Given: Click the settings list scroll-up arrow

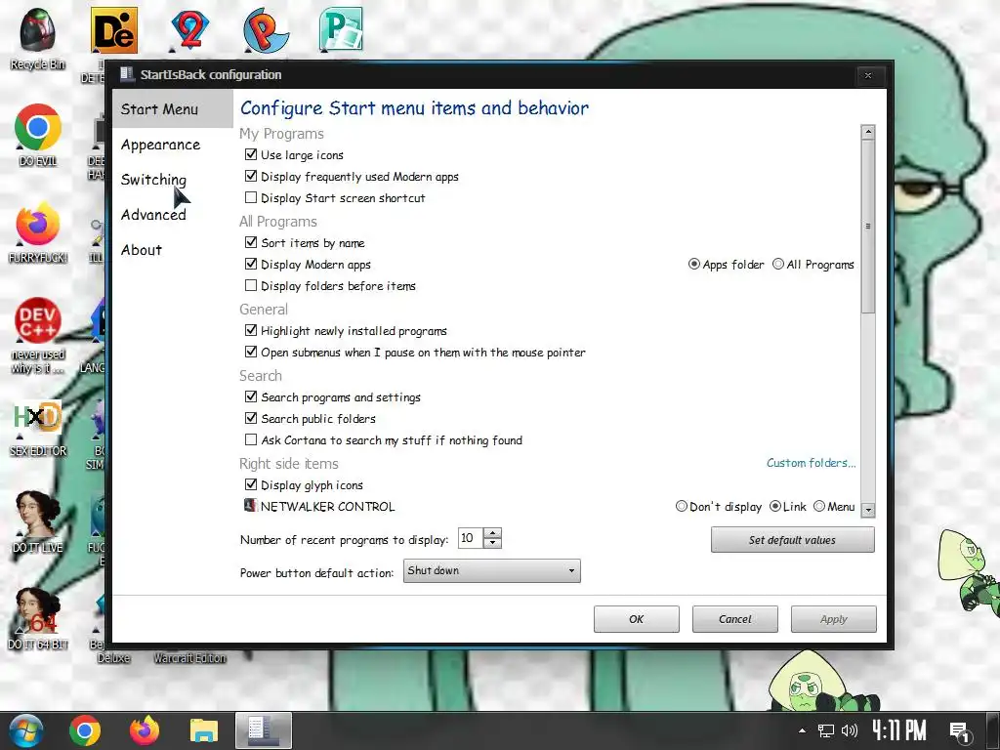Looking at the screenshot, I should [867, 133].
